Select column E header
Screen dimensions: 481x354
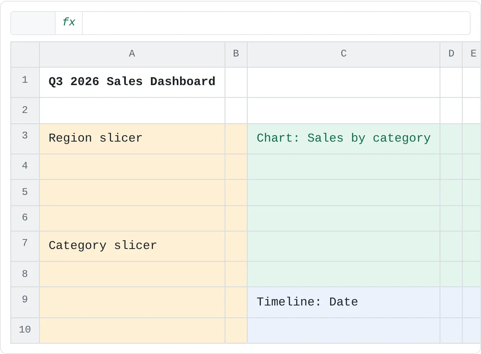click(x=472, y=54)
